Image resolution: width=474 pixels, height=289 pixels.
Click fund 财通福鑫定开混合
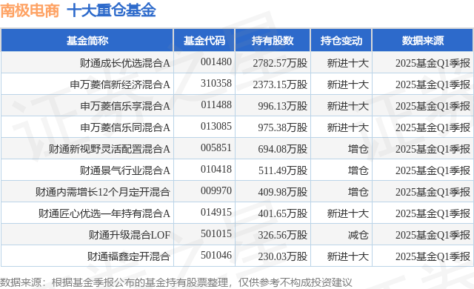(129, 256)
